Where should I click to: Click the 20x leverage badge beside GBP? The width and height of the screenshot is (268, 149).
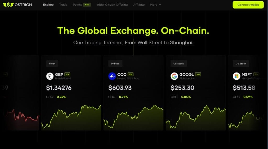tap(67, 74)
